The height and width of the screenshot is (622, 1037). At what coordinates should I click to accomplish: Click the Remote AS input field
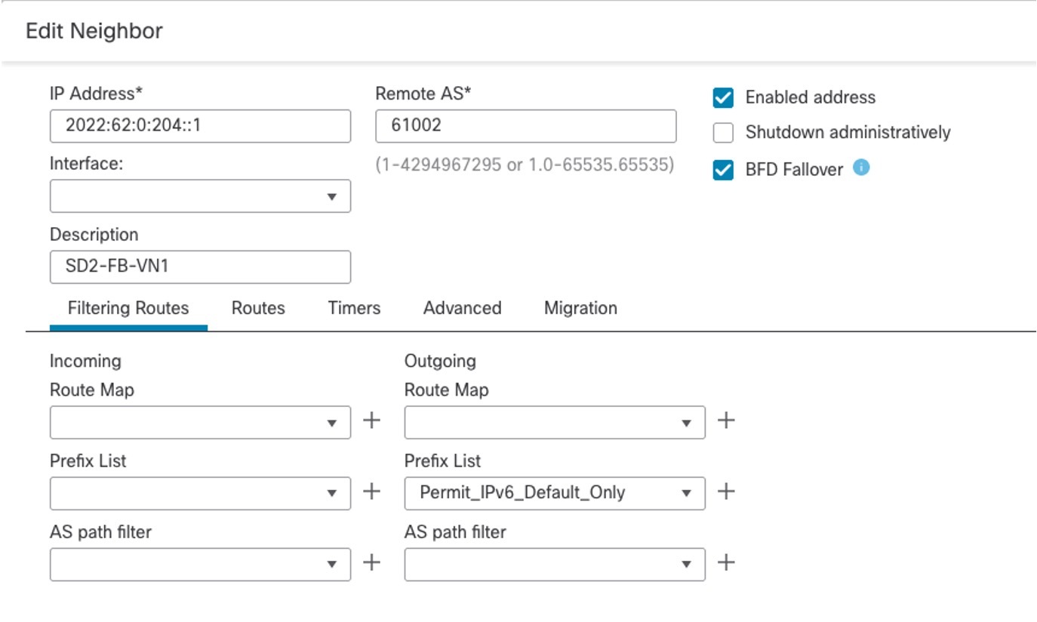pyautogui.click(x=526, y=125)
